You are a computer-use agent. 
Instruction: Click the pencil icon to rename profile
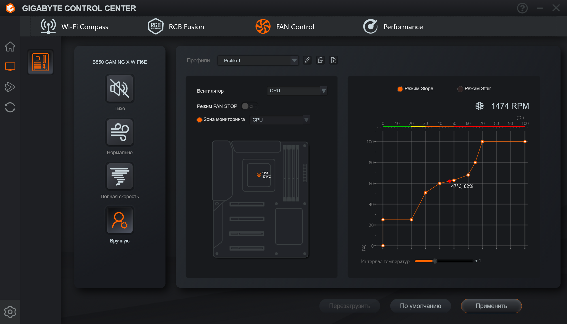pyautogui.click(x=307, y=60)
